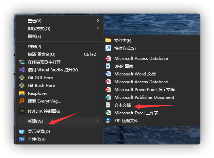Open 个性化(R) entry
214x158 pixels.
[59, 139]
